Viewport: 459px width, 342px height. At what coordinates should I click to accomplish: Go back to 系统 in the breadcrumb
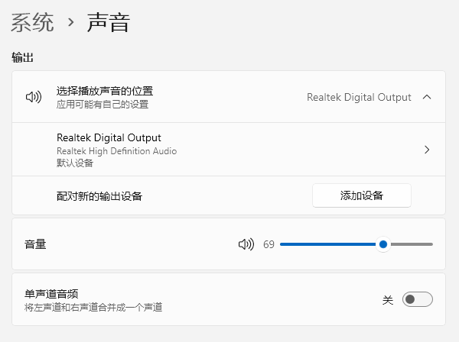click(x=32, y=22)
